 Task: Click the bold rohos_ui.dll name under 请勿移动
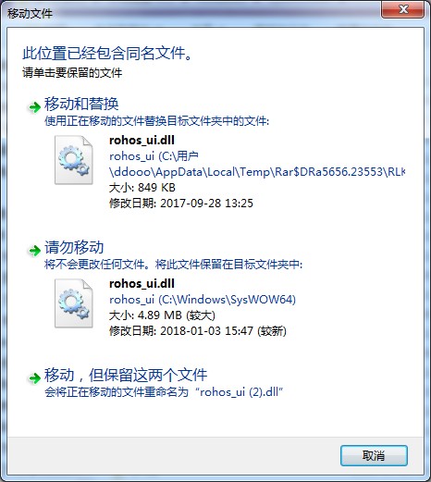click(142, 283)
